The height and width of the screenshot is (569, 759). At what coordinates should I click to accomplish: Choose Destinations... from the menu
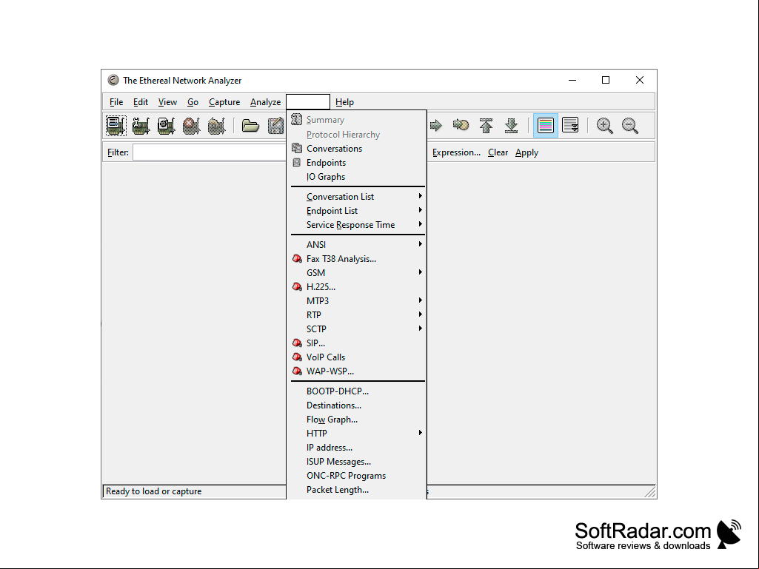pyautogui.click(x=358, y=405)
